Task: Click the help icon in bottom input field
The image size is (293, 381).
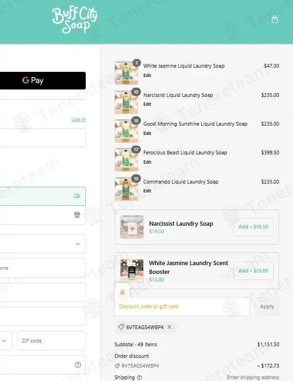Action: 78,365
